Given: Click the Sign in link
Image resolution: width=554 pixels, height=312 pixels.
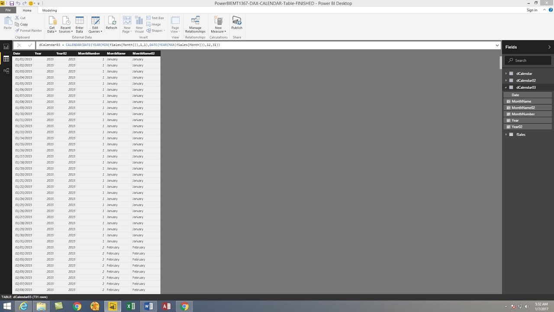Looking at the screenshot, I should [532, 10].
